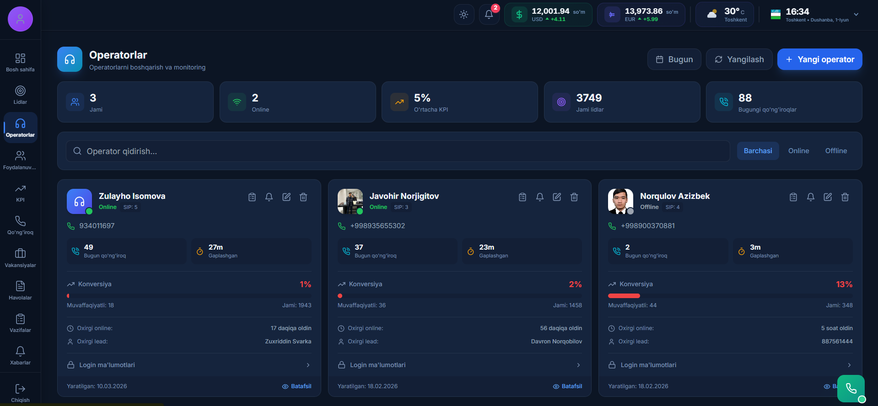Click the Online count stat card
This screenshot has height=406, width=878.
[x=298, y=102]
